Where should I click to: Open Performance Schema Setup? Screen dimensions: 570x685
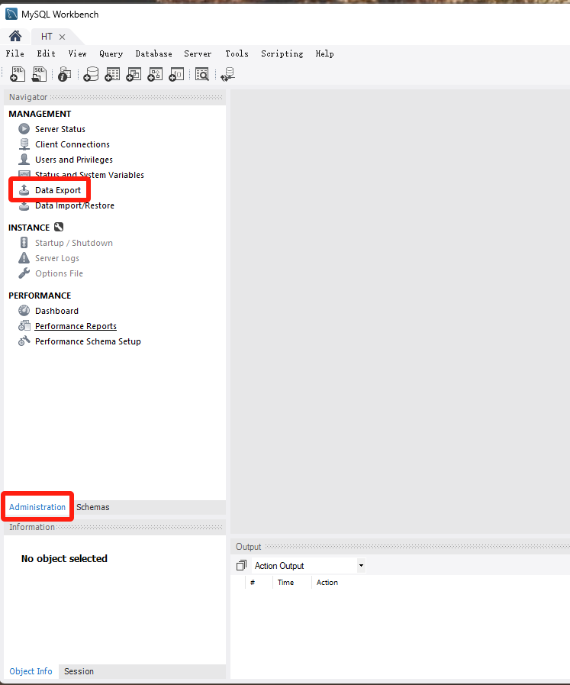tap(89, 341)
